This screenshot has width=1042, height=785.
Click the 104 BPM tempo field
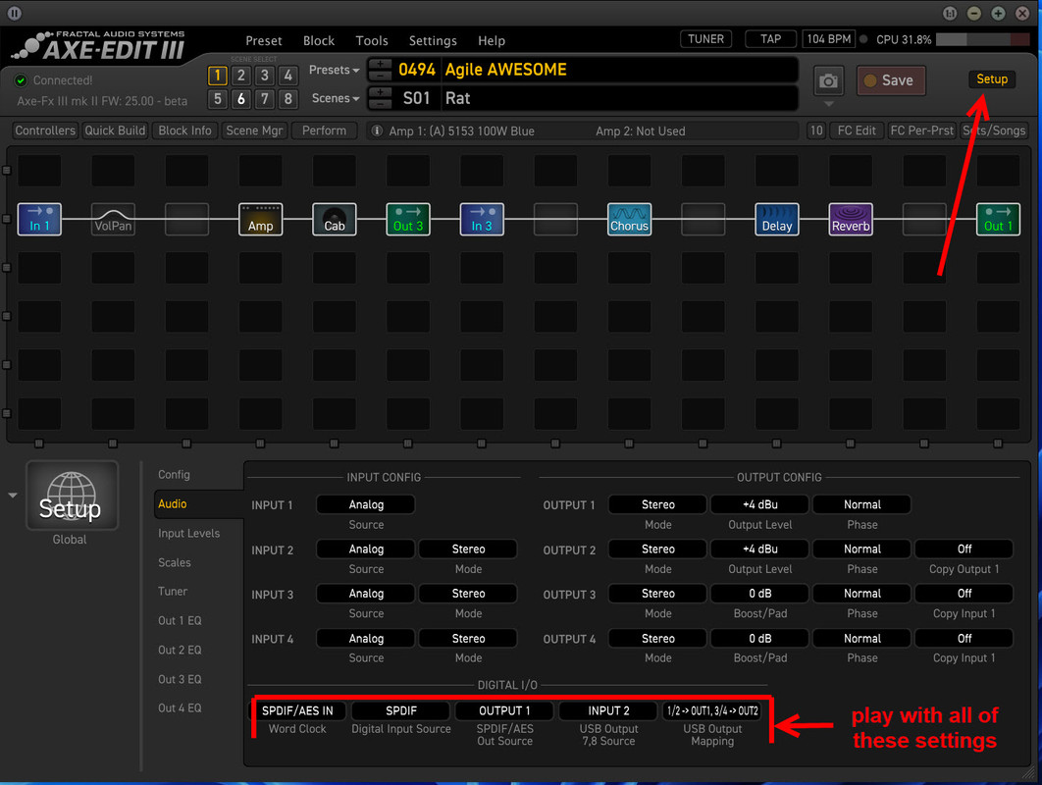pyautogui.click(x=829, y=39)
